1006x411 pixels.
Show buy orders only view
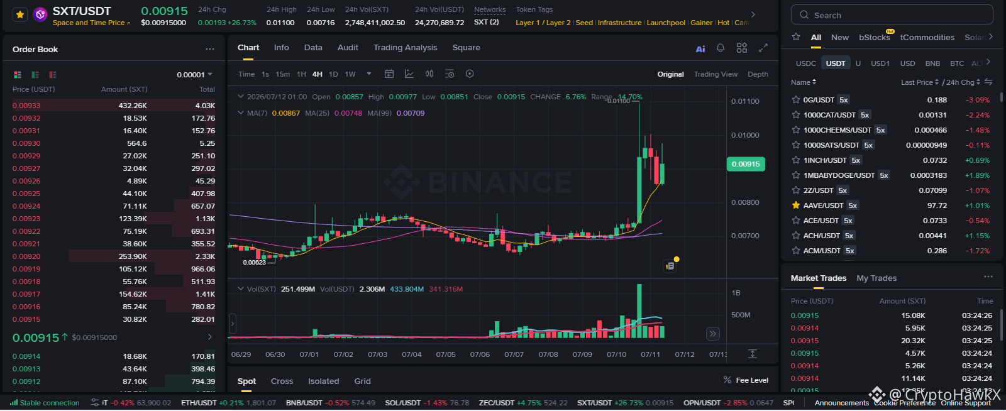click(35, 74)
